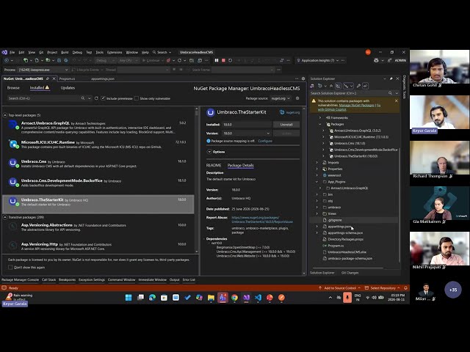470x352 pixels.
Task: Open the Visual Studio notifications bell
Action: [405, 288]
